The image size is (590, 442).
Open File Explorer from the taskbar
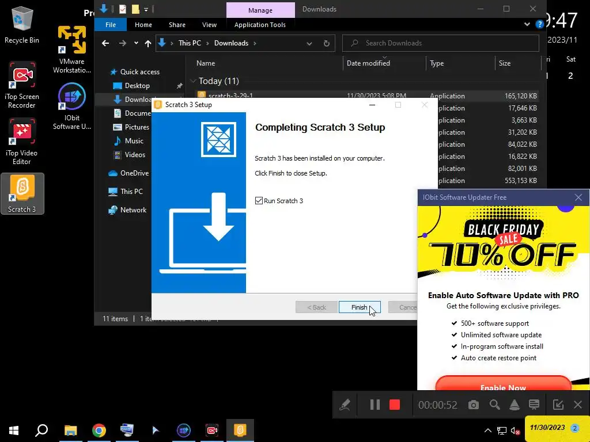pos(70,430)
